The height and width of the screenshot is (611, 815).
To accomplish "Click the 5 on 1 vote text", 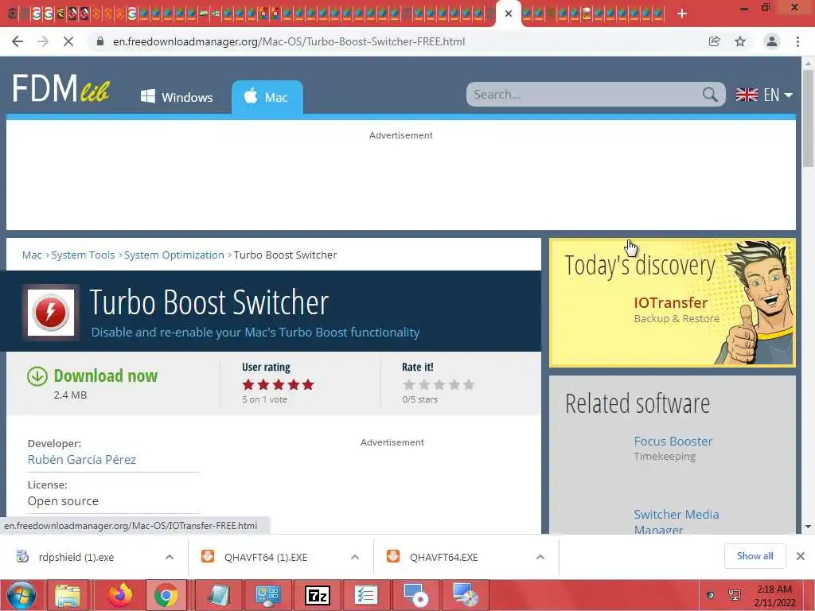I will tap(264, 399).
